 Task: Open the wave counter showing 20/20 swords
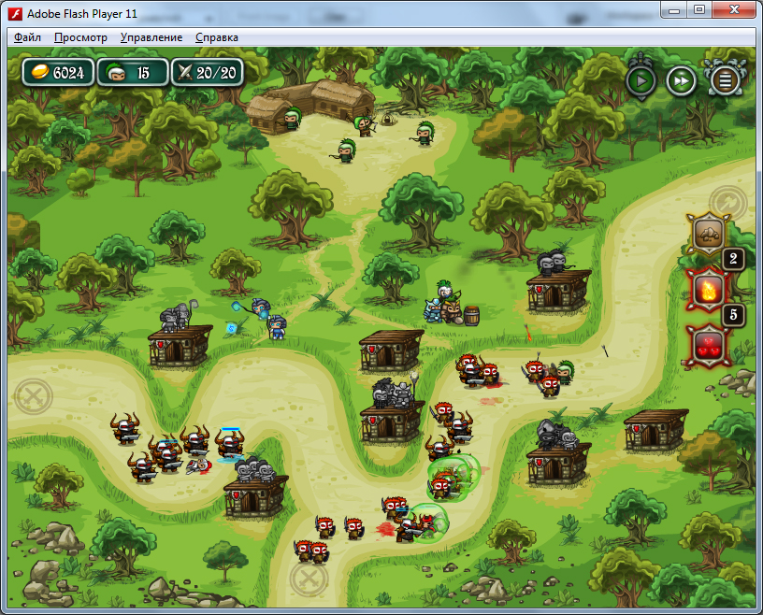(x=208, y=72)
